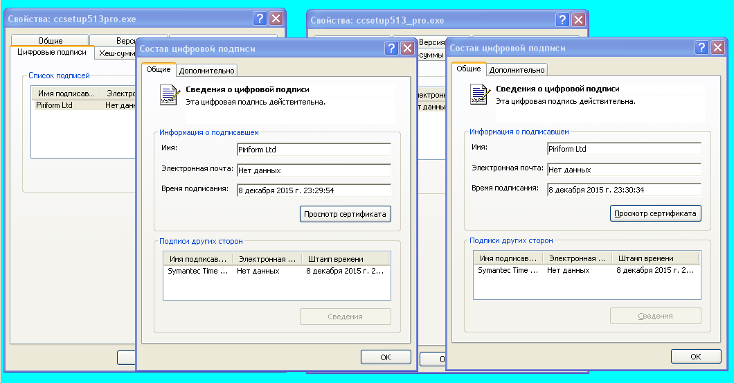Select 'Общие' tab in left signature dialog
This screenshot has width=734, height=383.
coord(158,69)
